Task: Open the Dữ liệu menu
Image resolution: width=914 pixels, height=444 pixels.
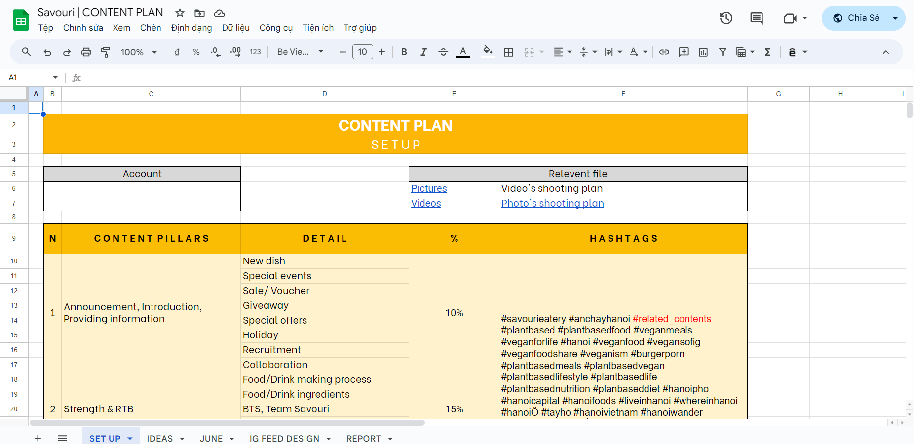Action: tap(236, 28)
